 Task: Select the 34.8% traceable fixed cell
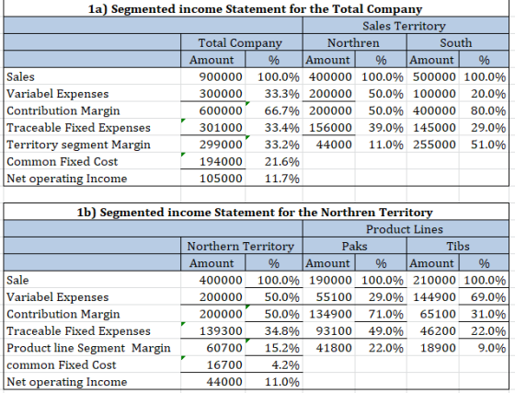click(x=274, y=330)
